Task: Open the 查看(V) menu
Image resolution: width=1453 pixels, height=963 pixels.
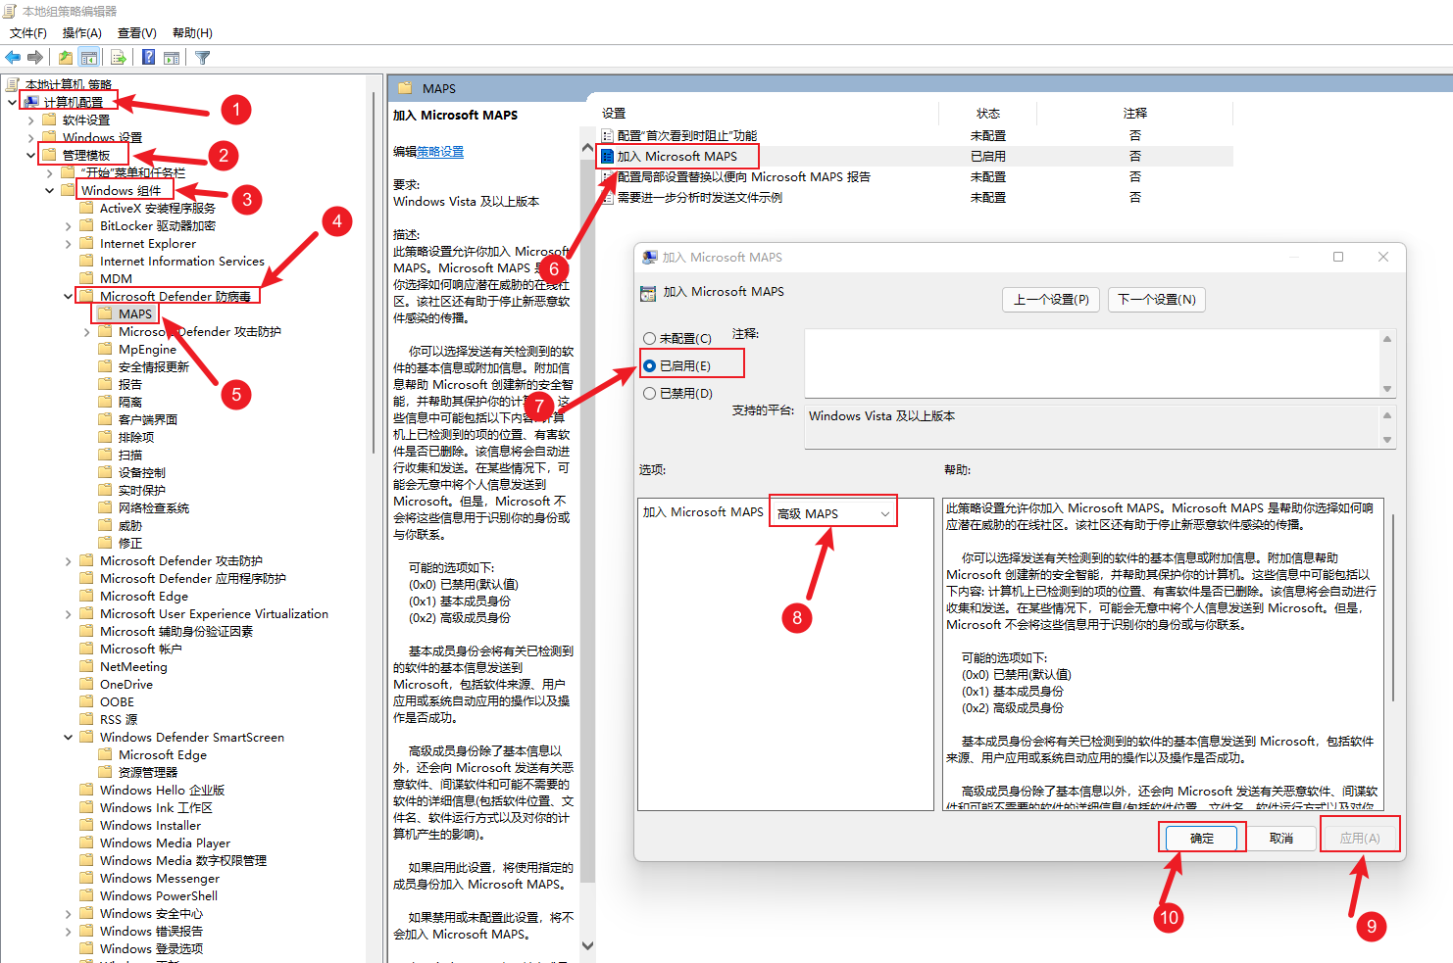Action: tap(137, 32)
